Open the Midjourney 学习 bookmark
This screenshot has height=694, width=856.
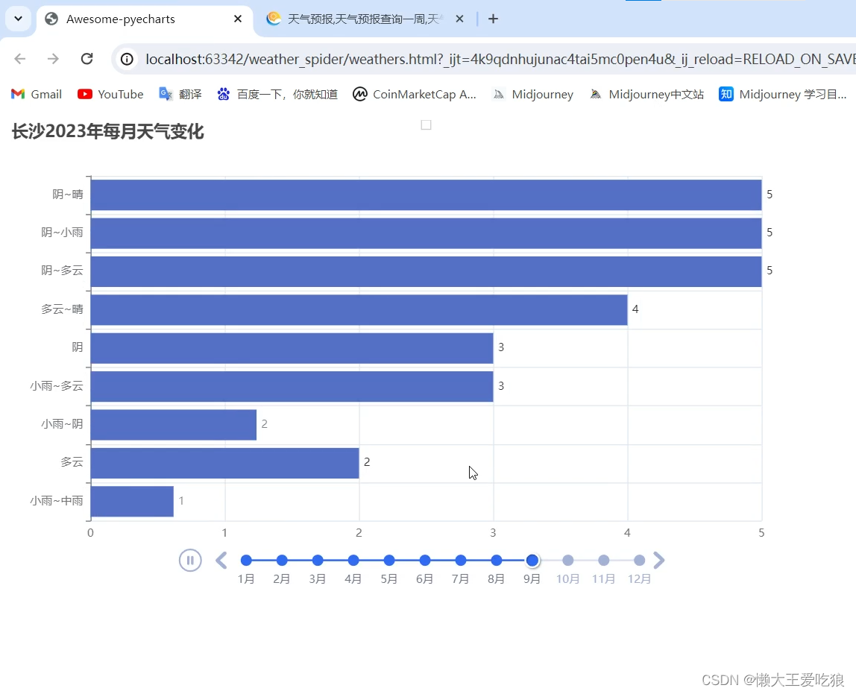[x=783, y=95]
